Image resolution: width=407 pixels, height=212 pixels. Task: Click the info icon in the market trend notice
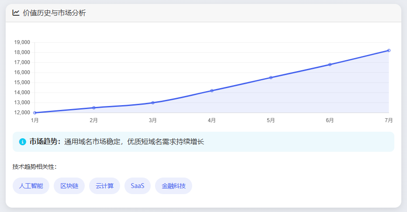tap(23, 142)
